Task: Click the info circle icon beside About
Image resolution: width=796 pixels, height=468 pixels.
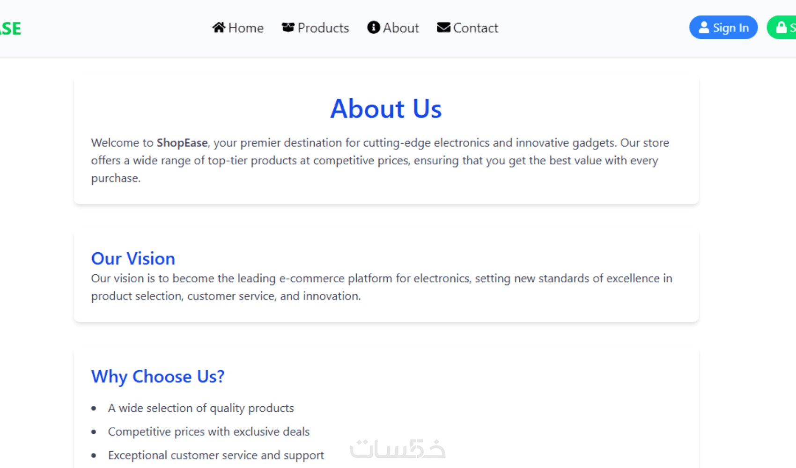Action: pos(373,28)
